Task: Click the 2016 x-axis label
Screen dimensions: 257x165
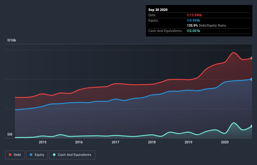Action: [79, 142]
